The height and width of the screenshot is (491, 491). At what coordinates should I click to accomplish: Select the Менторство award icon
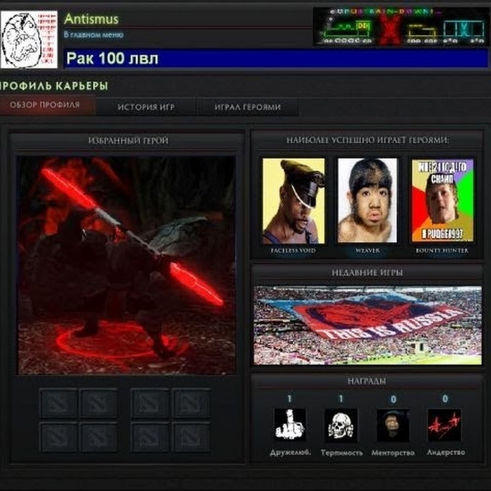pos(393,424)
